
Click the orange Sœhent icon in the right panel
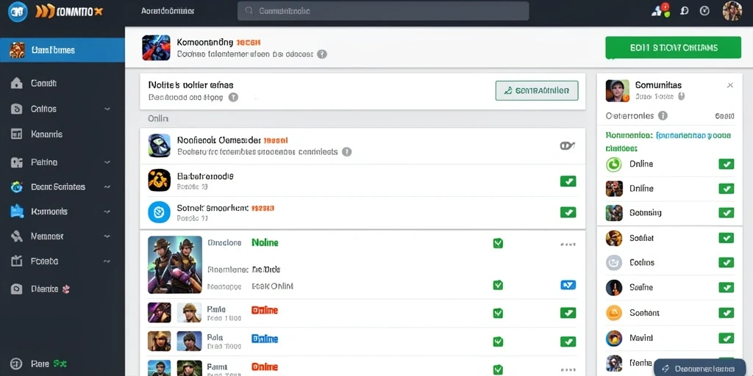(x=614, y=313)
